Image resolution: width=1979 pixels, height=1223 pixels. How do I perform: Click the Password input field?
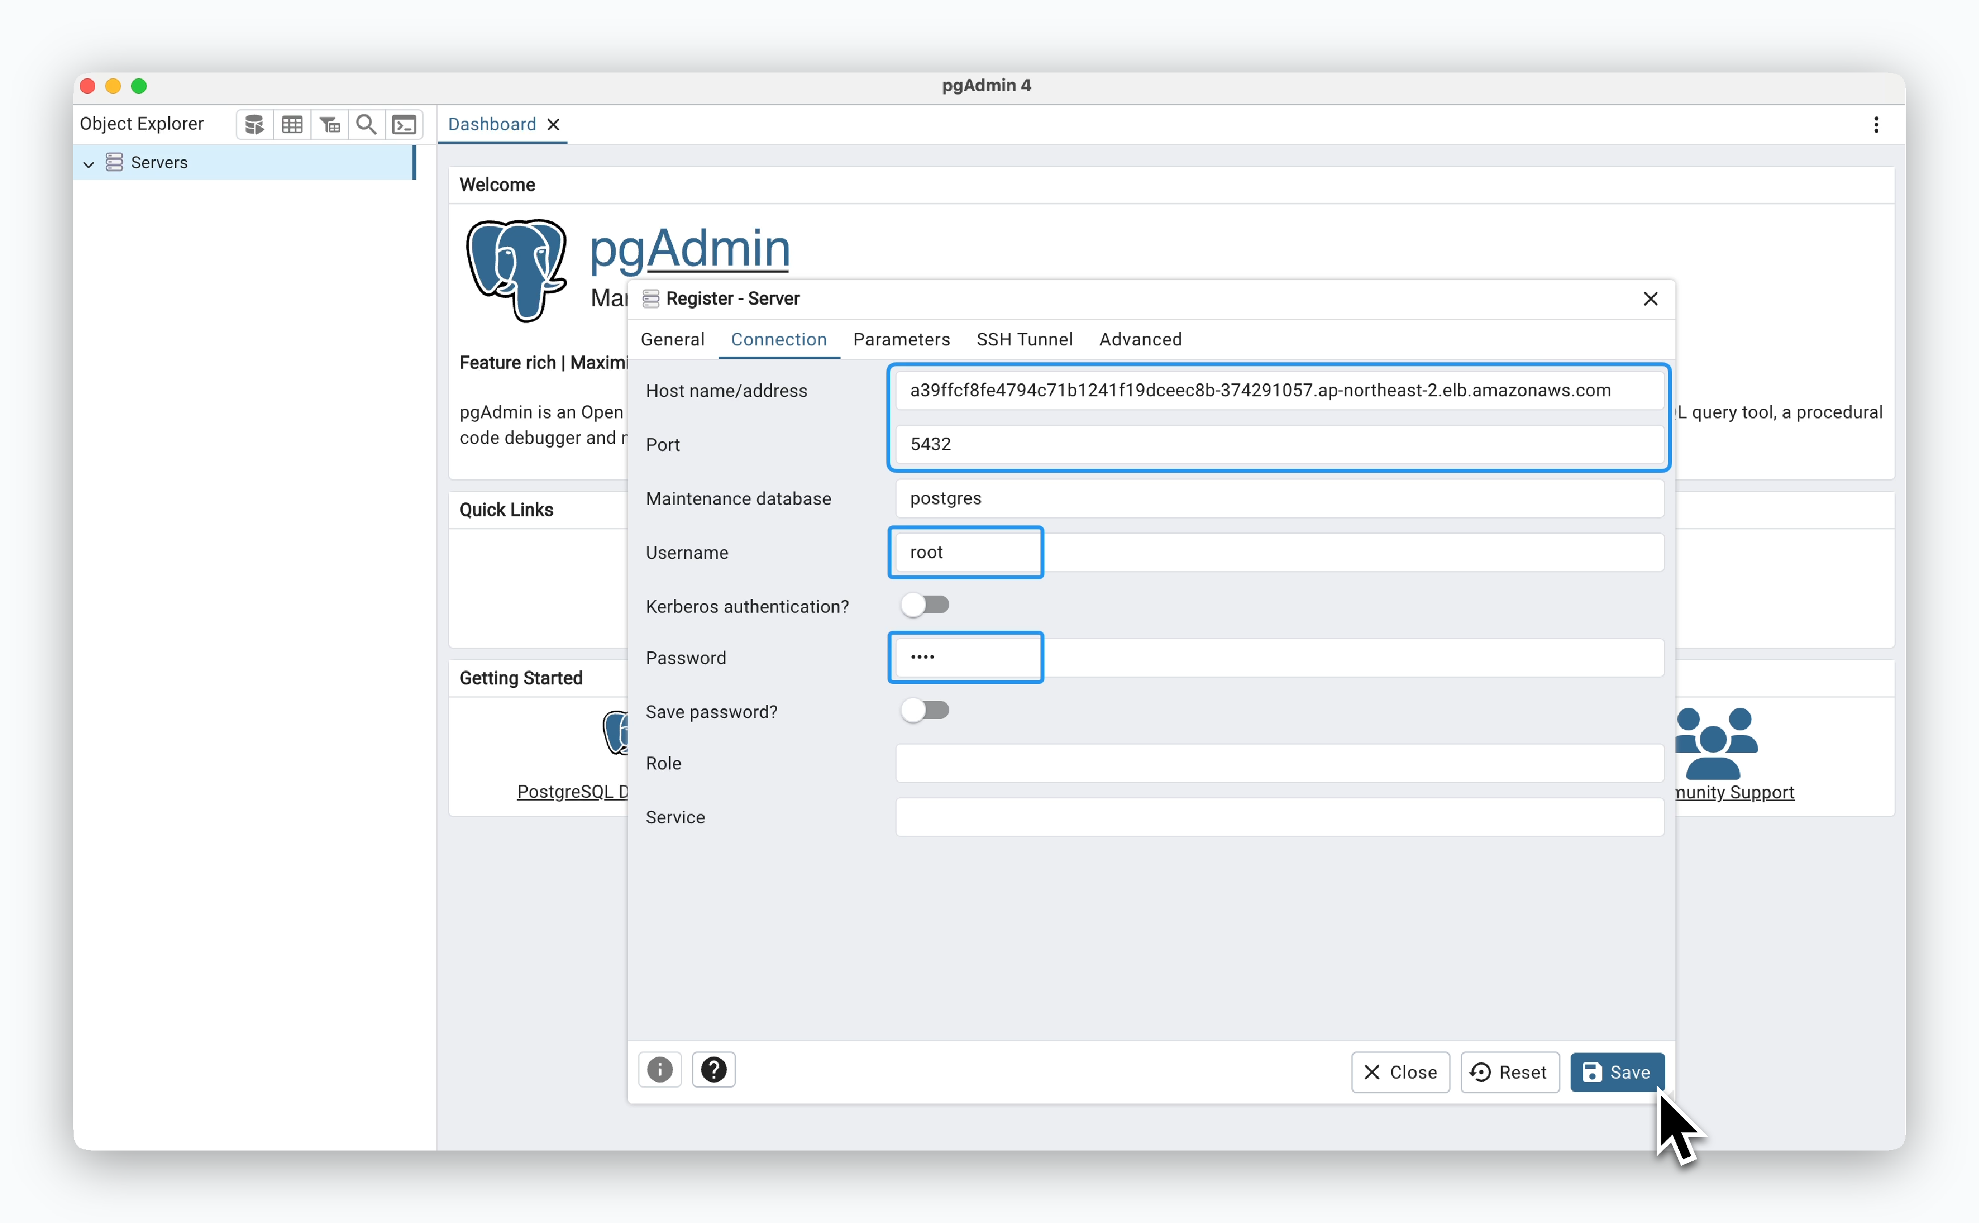click(1279, 657)
